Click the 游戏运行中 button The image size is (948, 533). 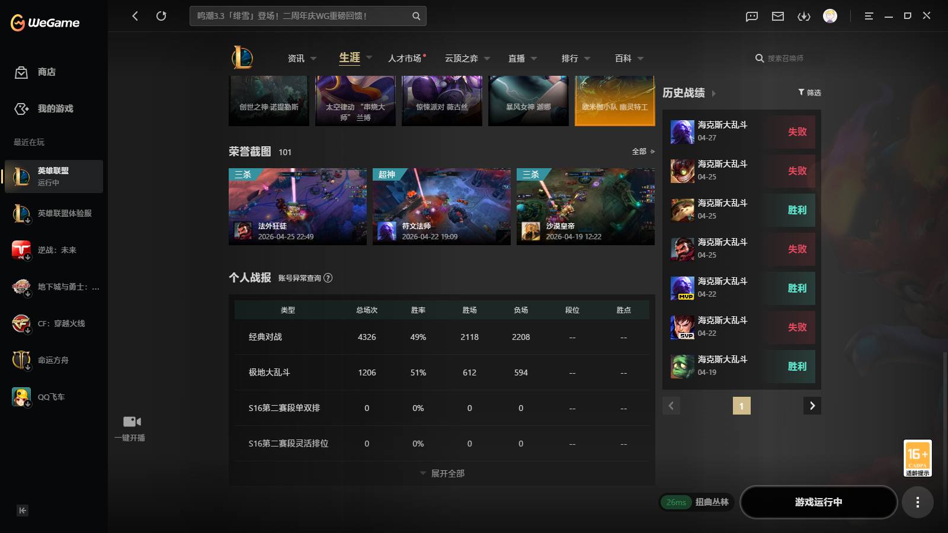(819, 502)
